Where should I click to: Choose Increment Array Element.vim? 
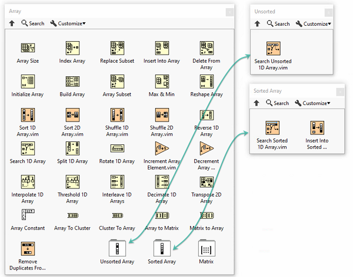[162, 148]
